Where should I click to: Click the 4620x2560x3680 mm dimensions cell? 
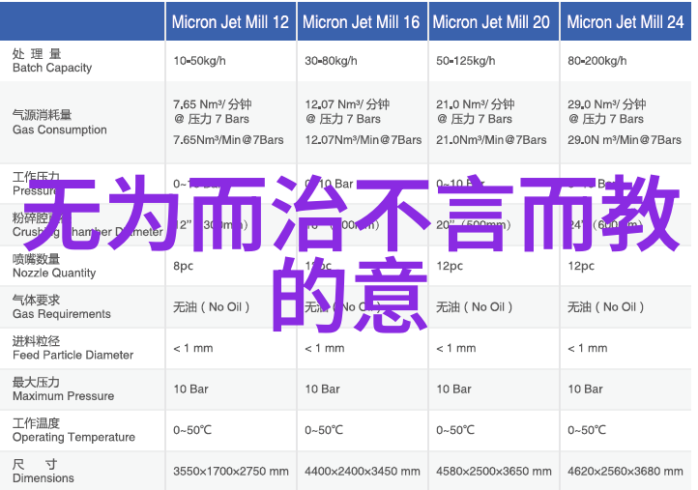[625, 471]
